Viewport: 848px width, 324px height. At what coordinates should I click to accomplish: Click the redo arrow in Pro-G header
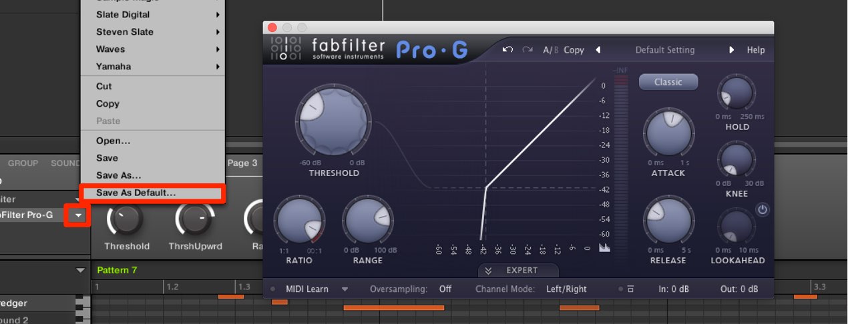point(527,49)
